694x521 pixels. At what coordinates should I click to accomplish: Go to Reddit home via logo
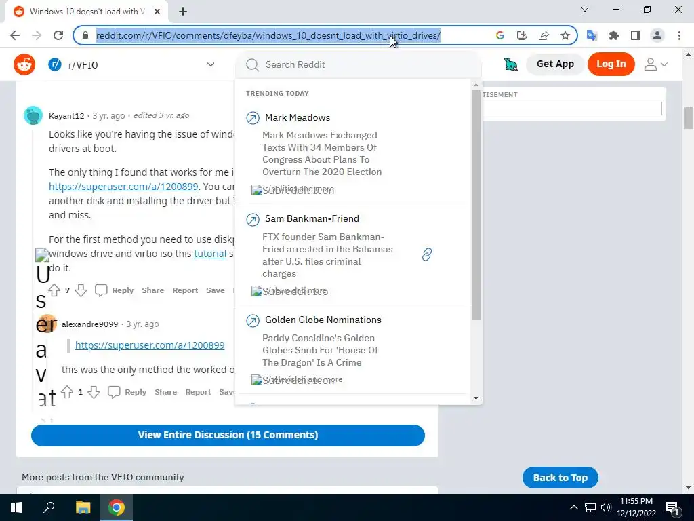(24, 64)
